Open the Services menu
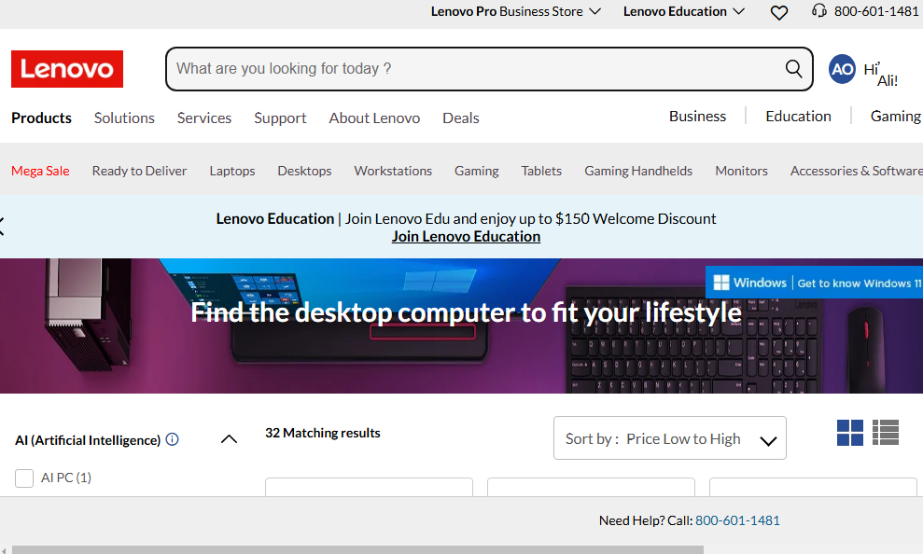The height and width of the screenshot is (554, 923). (204, 118)
